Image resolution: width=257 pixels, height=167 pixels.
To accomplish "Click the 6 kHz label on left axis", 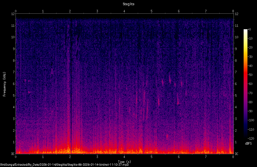I will (14, 84).
